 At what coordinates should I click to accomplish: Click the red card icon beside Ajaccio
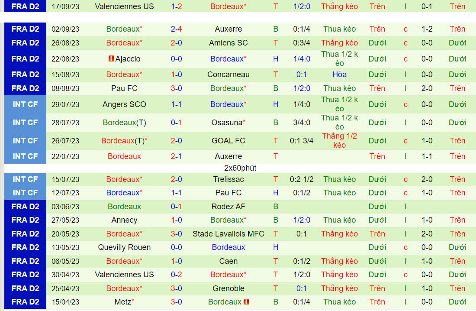pyautogui.click(x=111, y=59)
